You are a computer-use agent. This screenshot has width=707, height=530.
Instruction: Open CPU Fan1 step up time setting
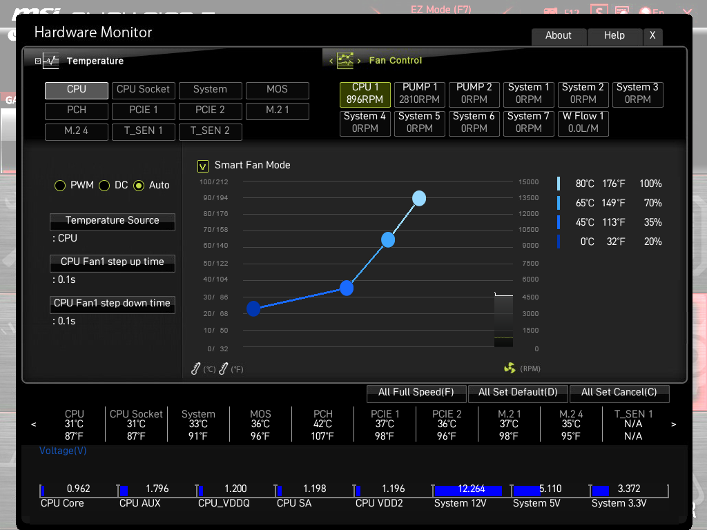point(113,263)
